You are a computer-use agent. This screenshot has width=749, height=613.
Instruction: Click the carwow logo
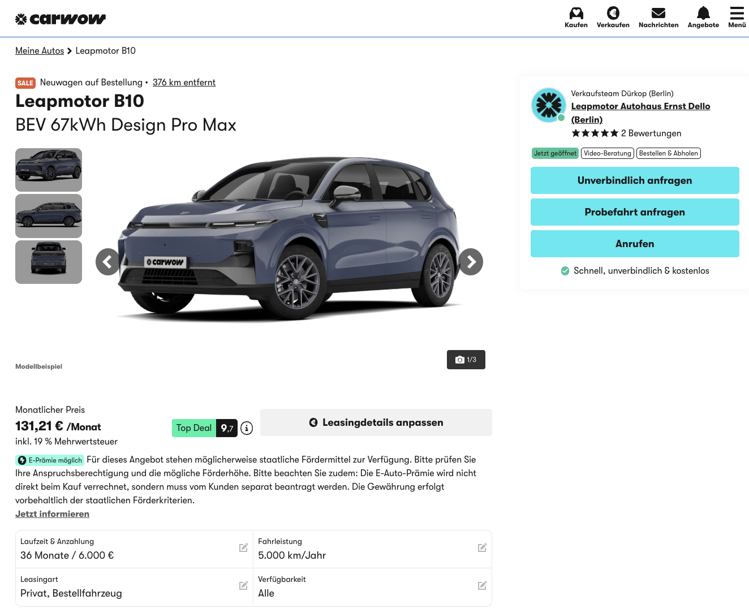(61, 19)
